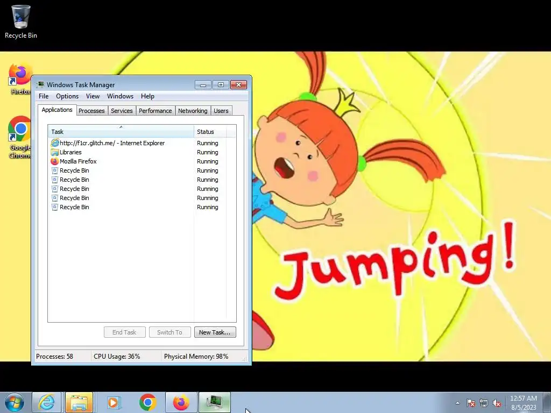Click Processes: 58 in status bar
551x413 pixels.
pyautogui.click(x=54, y=357)
